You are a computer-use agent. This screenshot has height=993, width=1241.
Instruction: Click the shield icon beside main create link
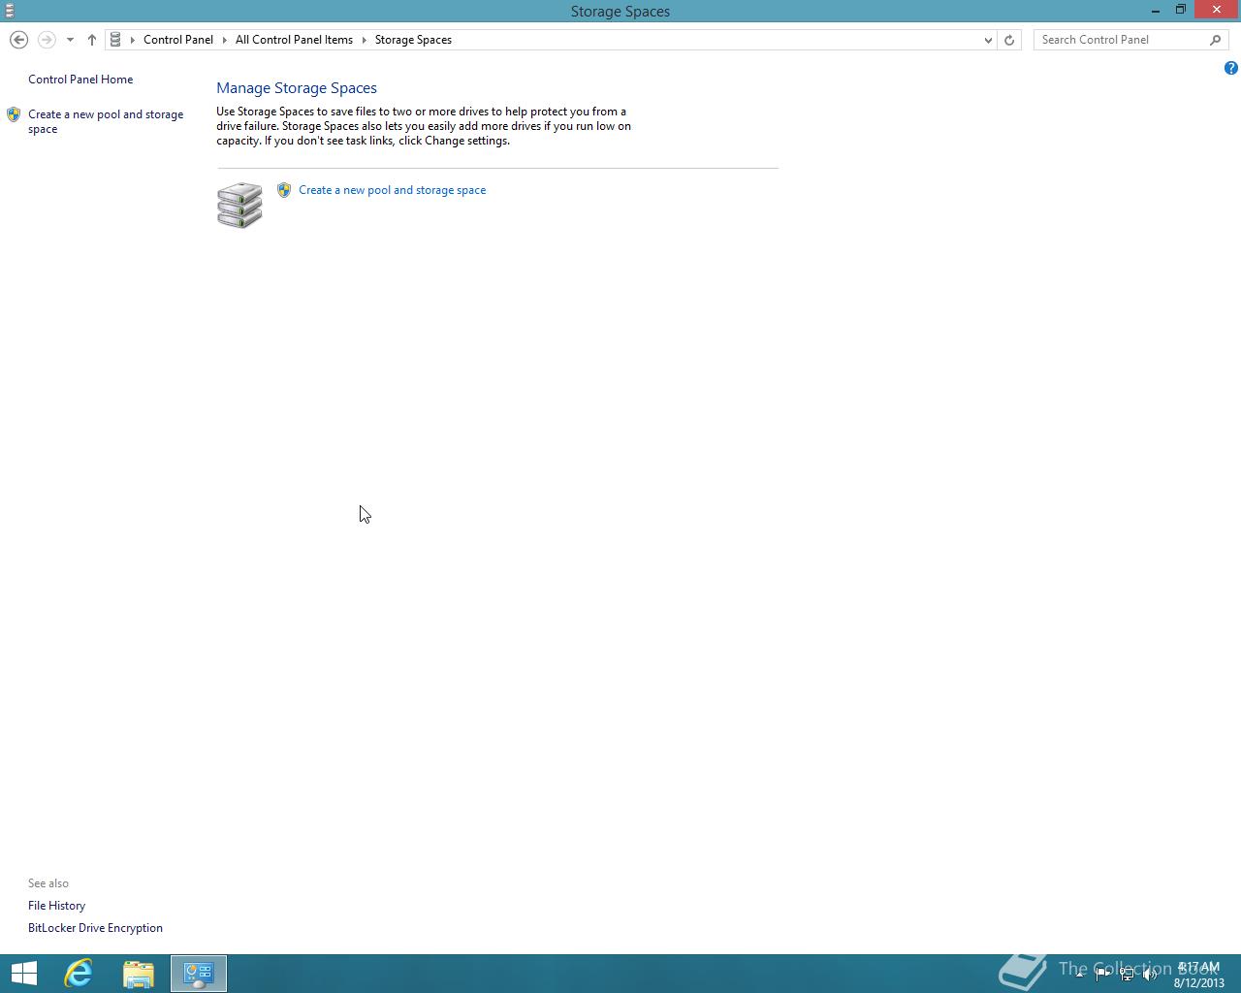(284, 190)
